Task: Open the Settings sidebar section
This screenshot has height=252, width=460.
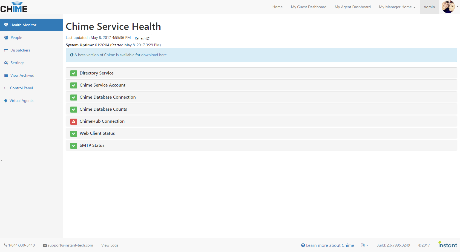Action: pyautogui.click(x=31, y=63)
